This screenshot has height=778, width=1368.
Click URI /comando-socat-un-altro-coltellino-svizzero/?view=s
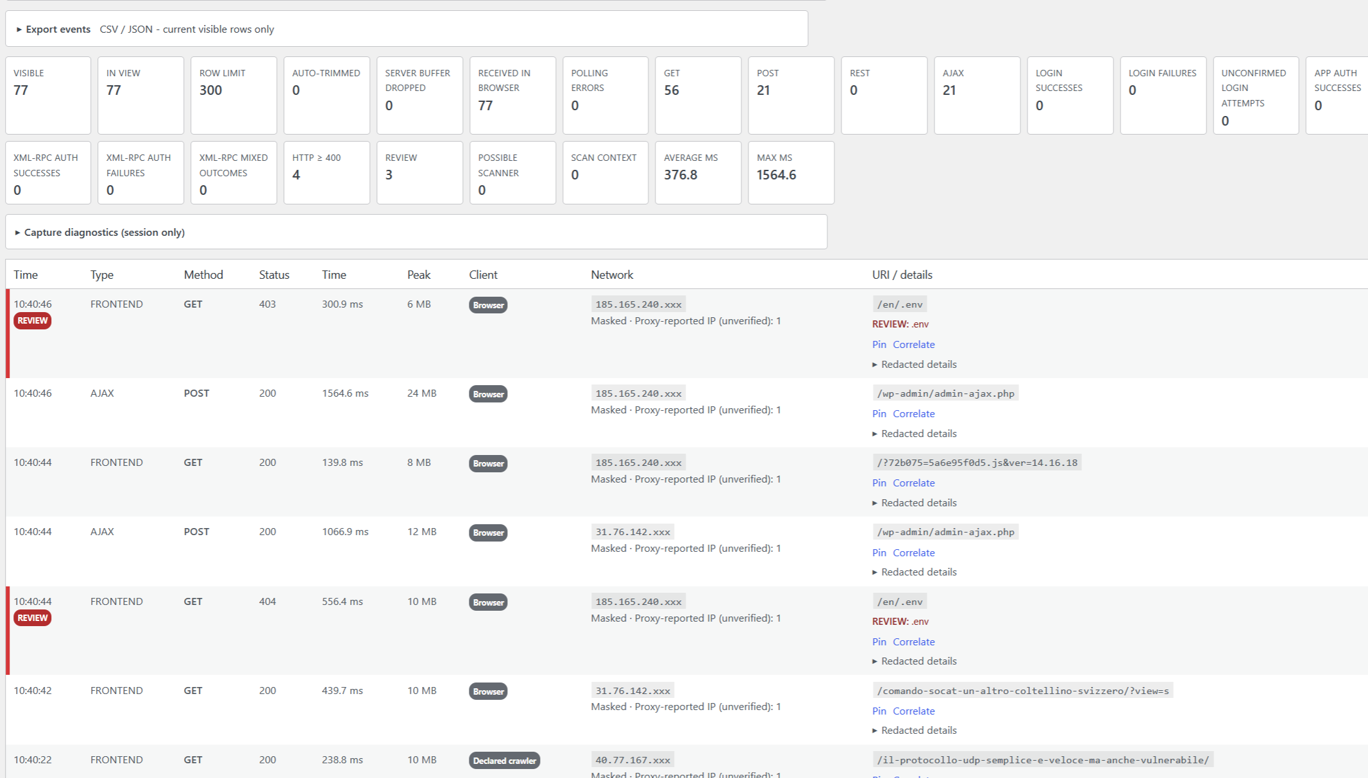click(x=1022, y=691)
